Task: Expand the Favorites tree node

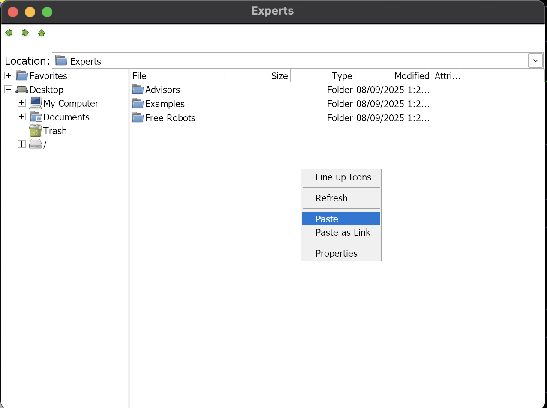Action: point(8,76)
